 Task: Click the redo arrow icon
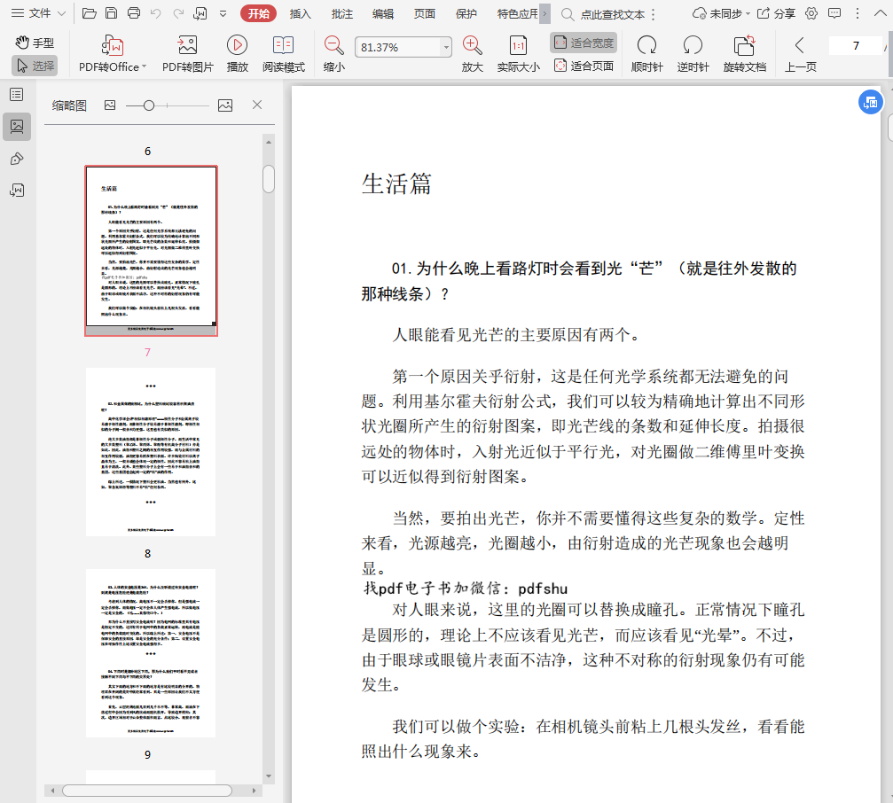(x=178, y=13)
